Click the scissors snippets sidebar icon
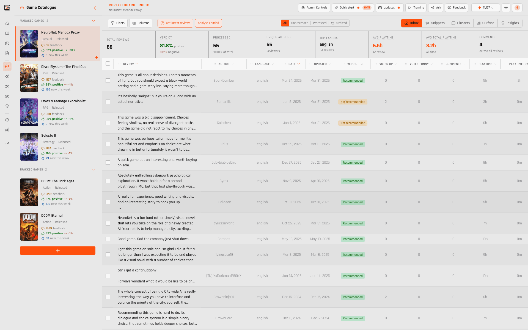Viewport: 528px width, 330px height. coord(7,86)
